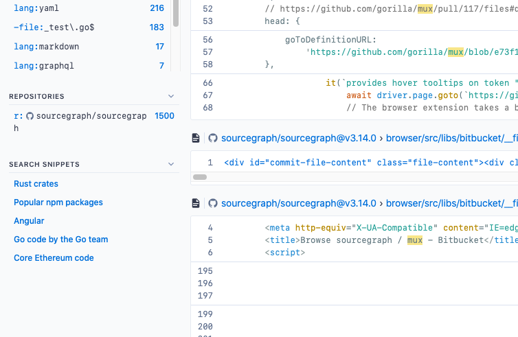Open browser/src/libs/bitbucket path above meta http-equiv
Image resolution: width=518 pixels, height=337 pixels.
451,203
